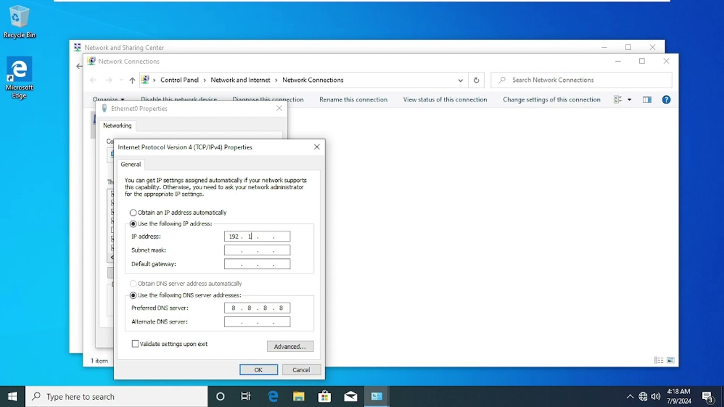
Task: Open the Advanced settings button
Action: (x=290, y=347)
